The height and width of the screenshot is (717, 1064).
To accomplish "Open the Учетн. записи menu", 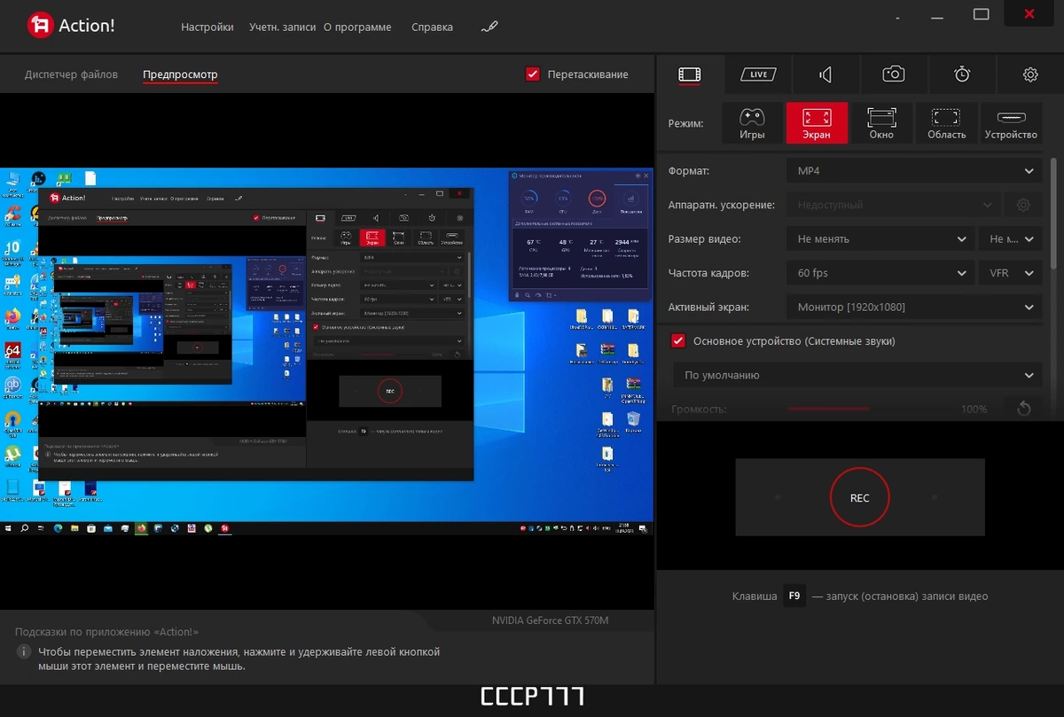I will (x=283, y=27).
